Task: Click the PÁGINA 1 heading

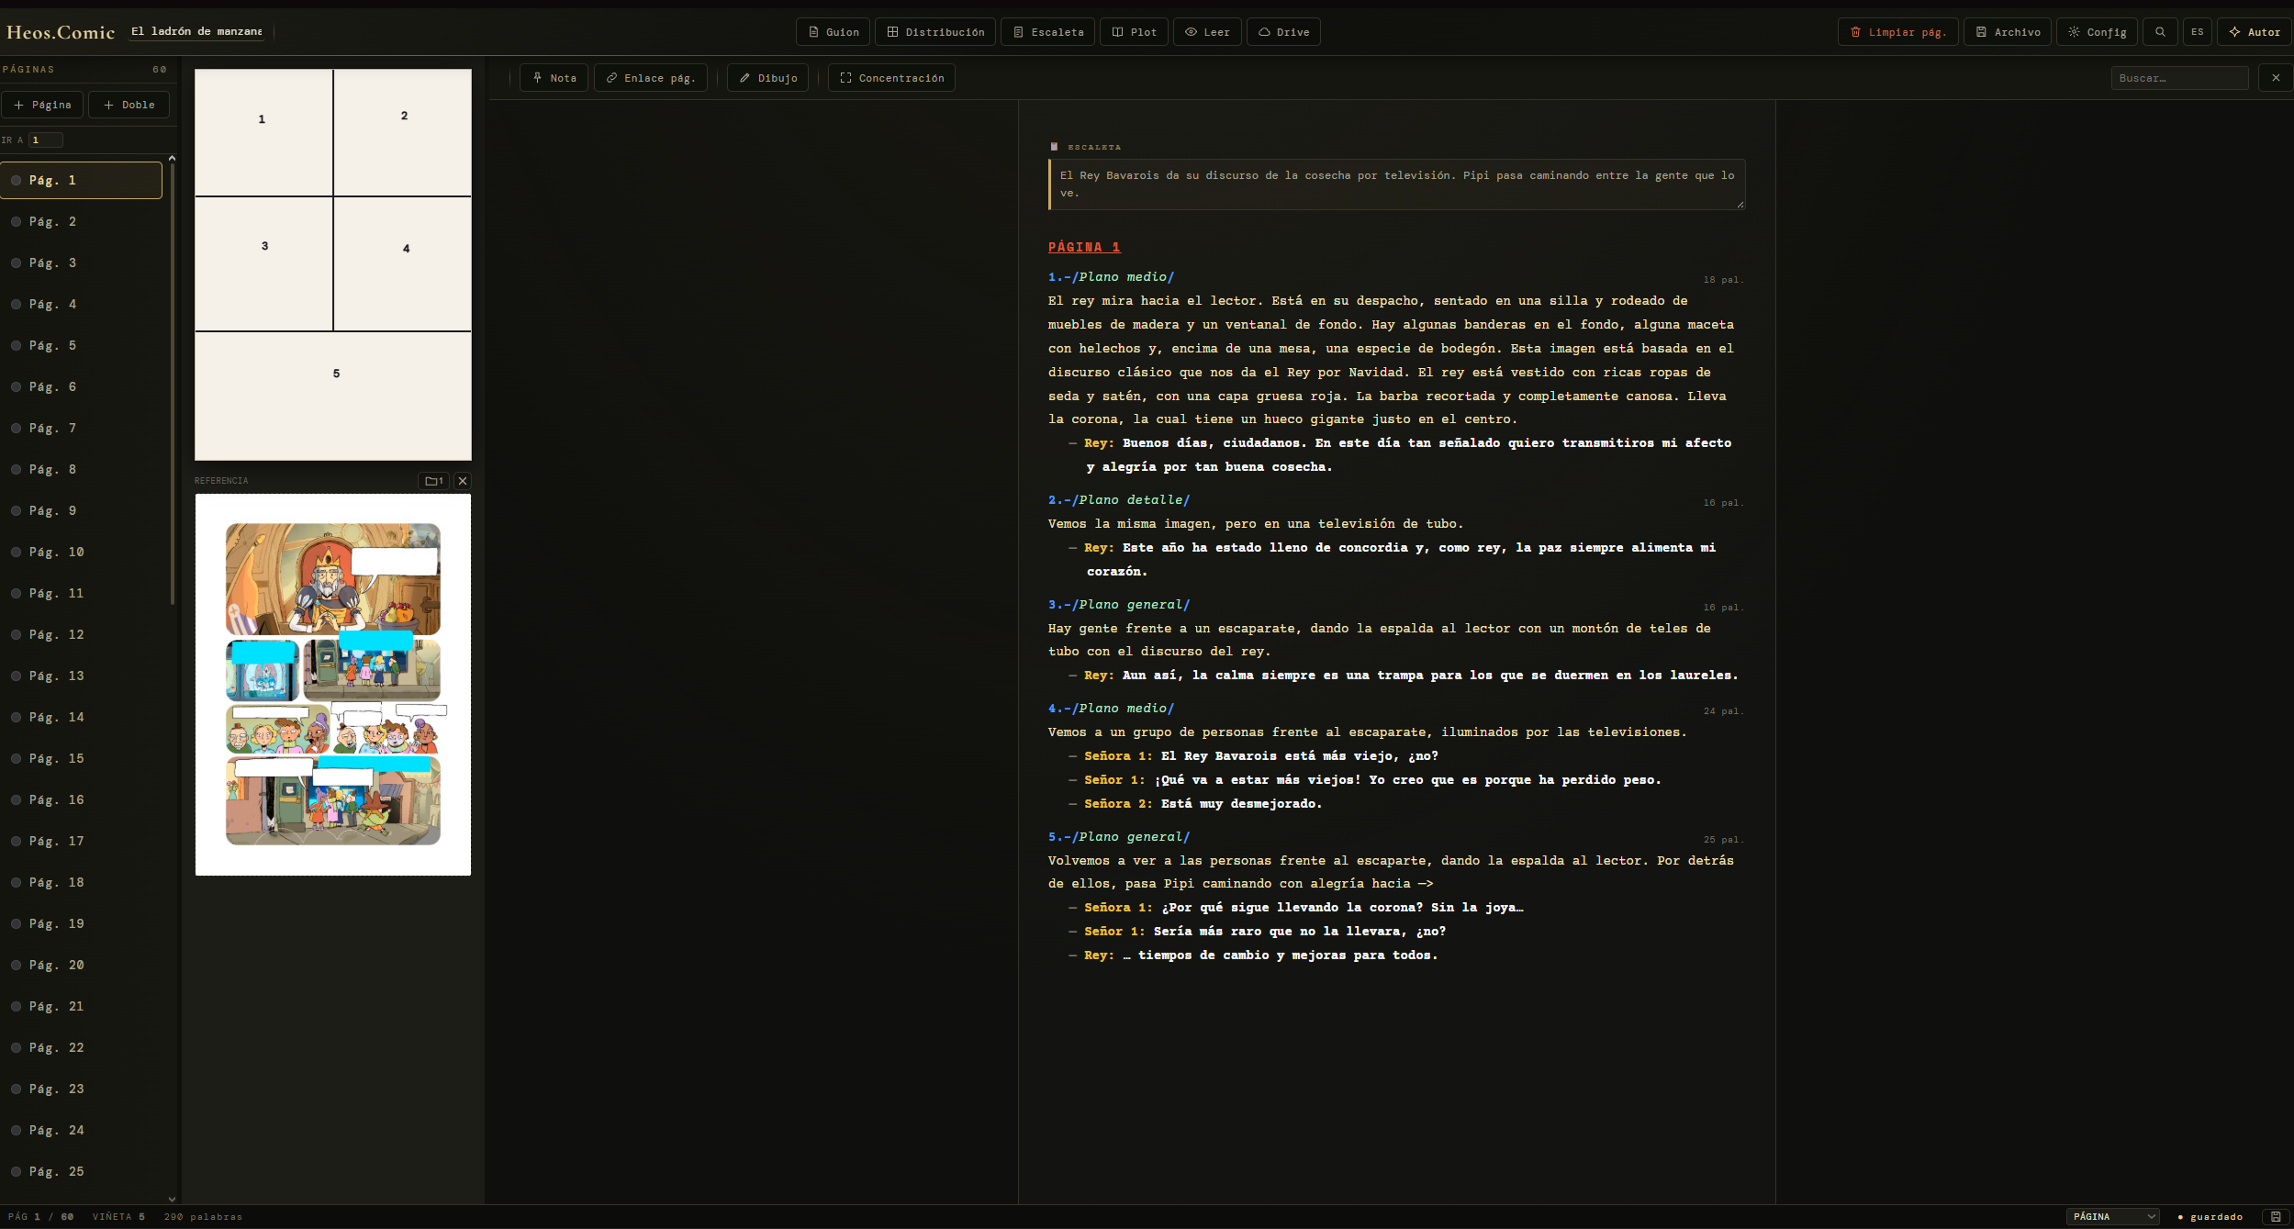Action: [x=1084, y=247]
